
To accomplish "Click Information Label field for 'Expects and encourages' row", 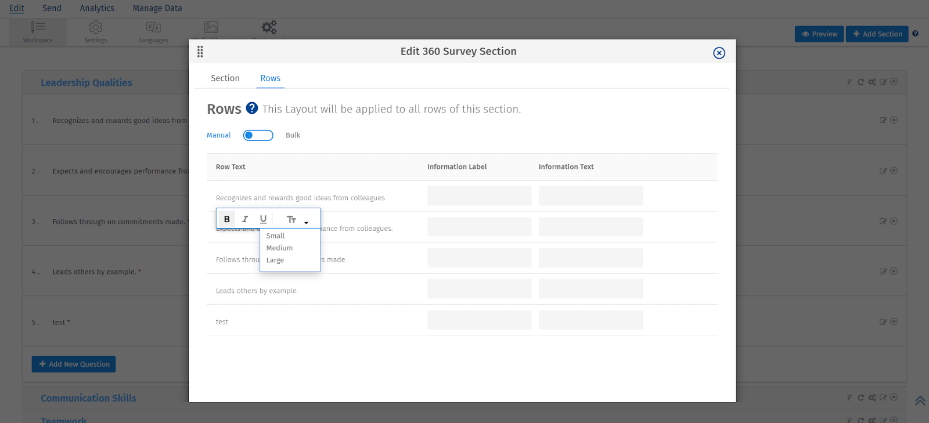I will tap(480, 227).
